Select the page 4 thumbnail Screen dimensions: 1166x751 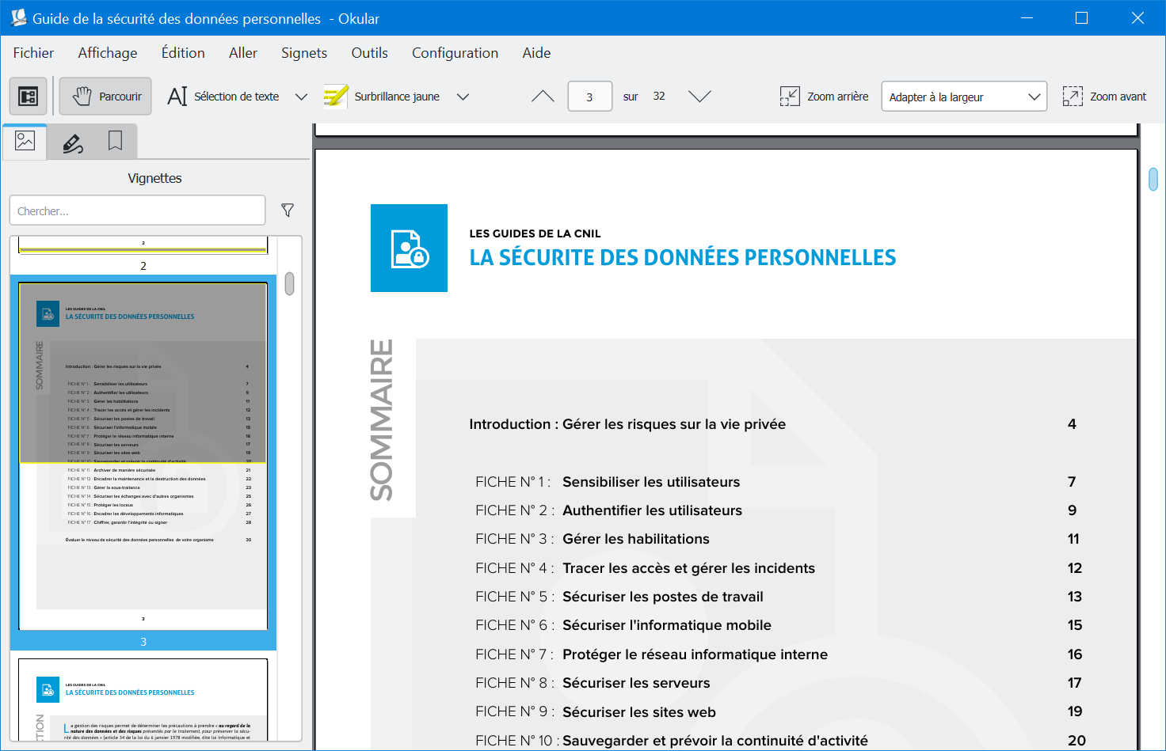point(143,700)
